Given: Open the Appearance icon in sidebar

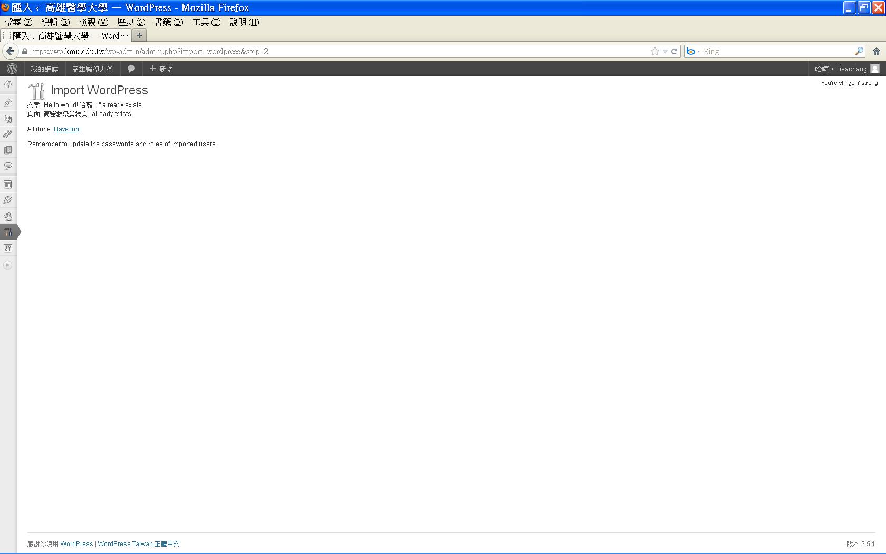Looking at the screenshot, I should (8, 185).
